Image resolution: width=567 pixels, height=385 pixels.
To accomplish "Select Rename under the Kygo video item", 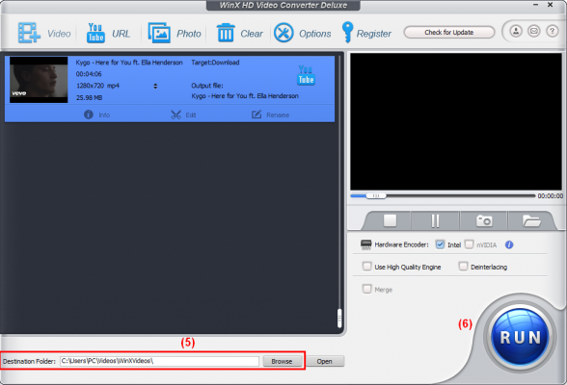I will (x=270, y=115).
